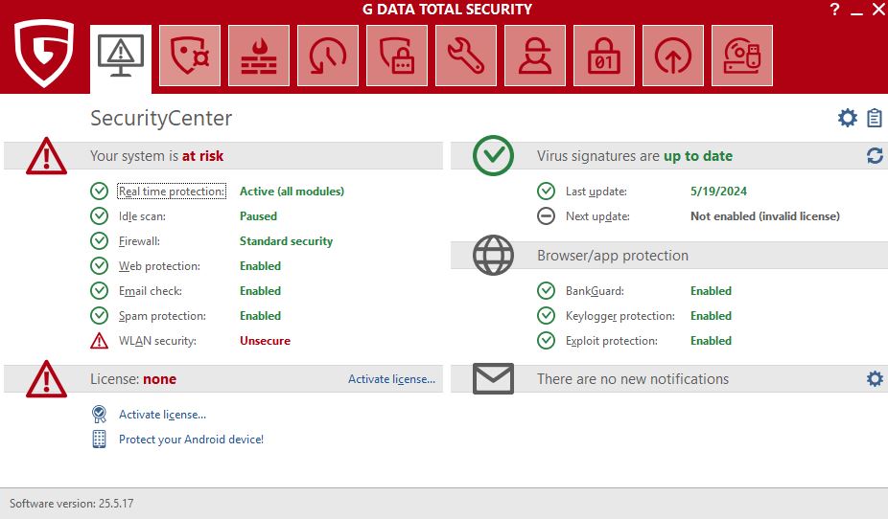
Task: Open settings gear beside SecurityCenter title
Action: pos(847,118)
